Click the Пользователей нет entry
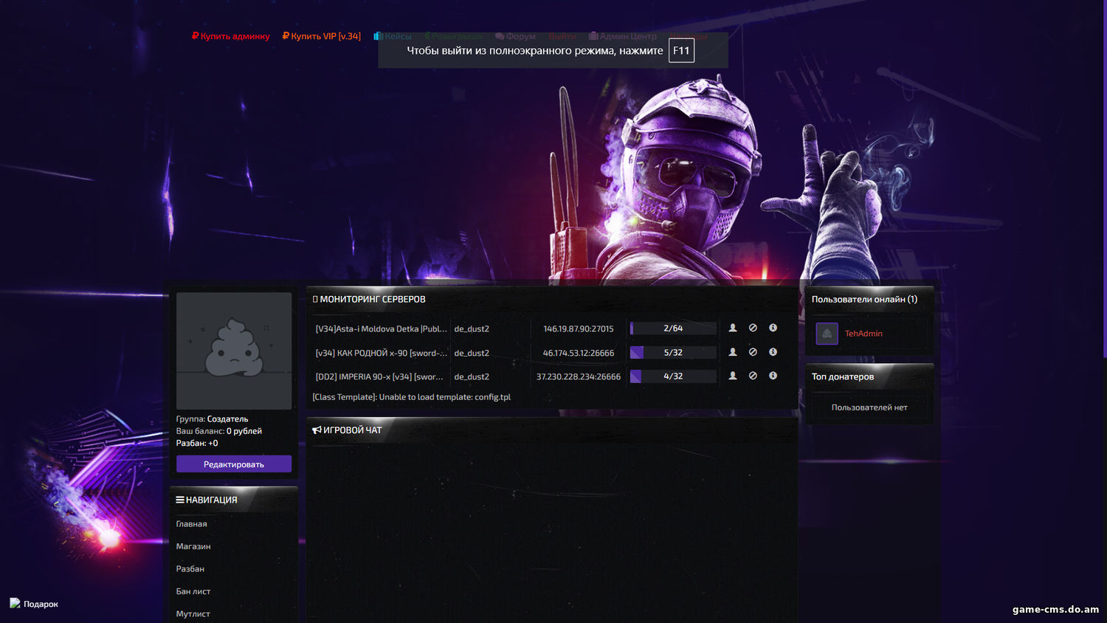Image resolution: width=1107 pixels, height=623 pixels. (x=869, y=407)
